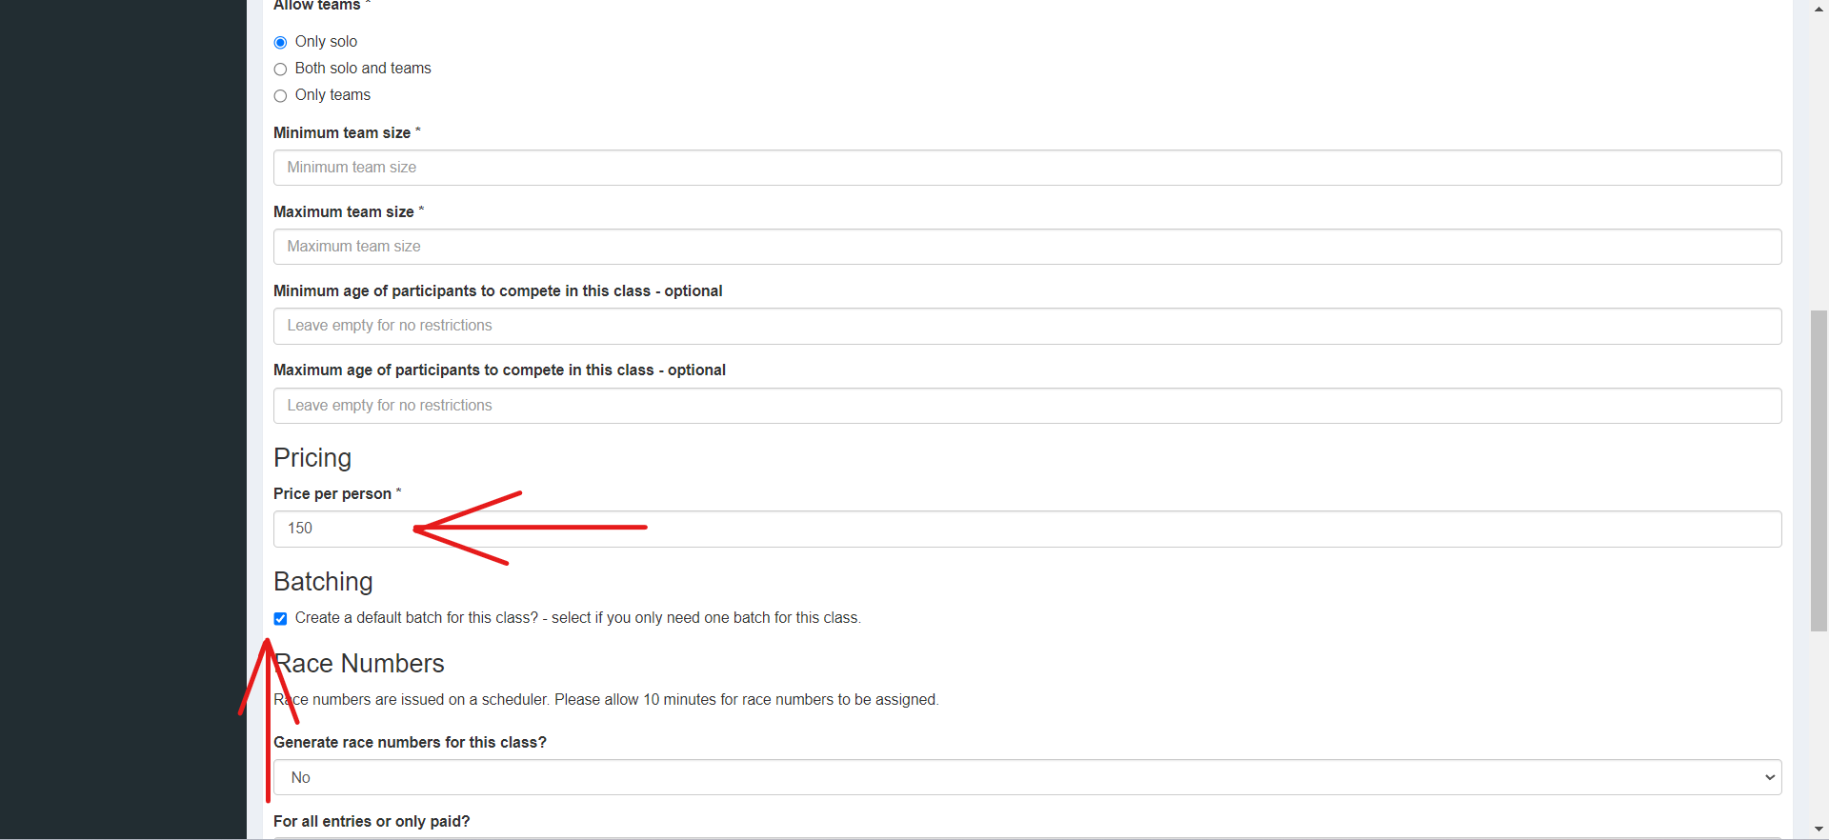This screenshot has width=1829, height=840.
Task: Focus the maximum participant age field
Action: pyautogui.click(x=1027, y=406)
